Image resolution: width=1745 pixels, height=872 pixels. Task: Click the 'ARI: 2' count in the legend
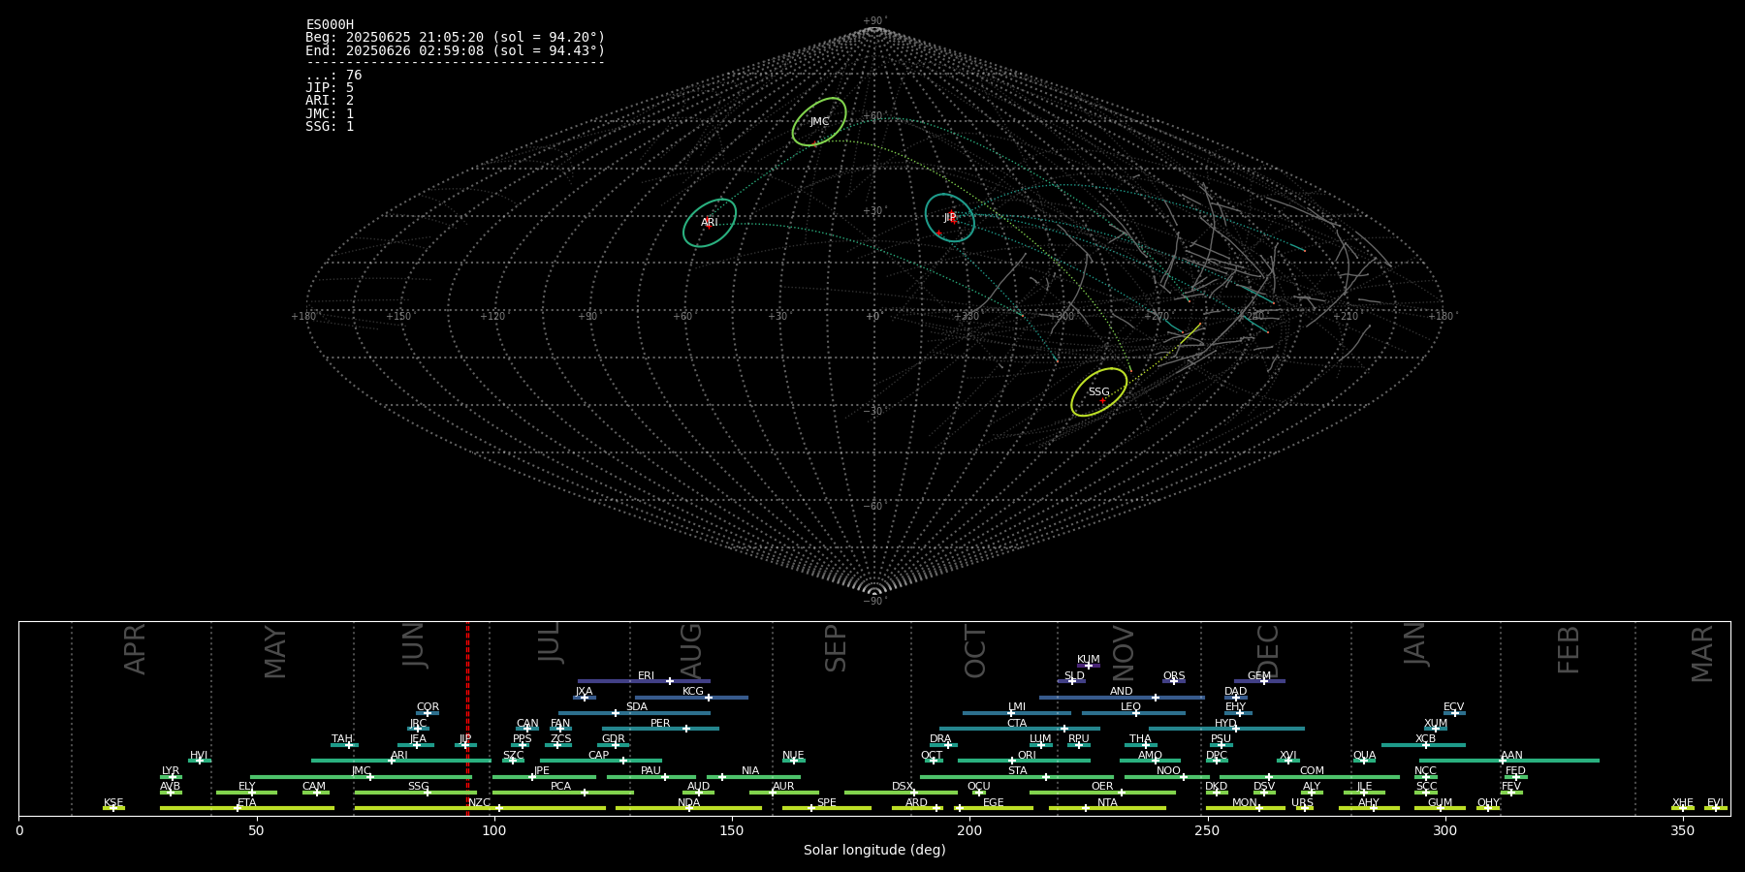pos(330,100)
